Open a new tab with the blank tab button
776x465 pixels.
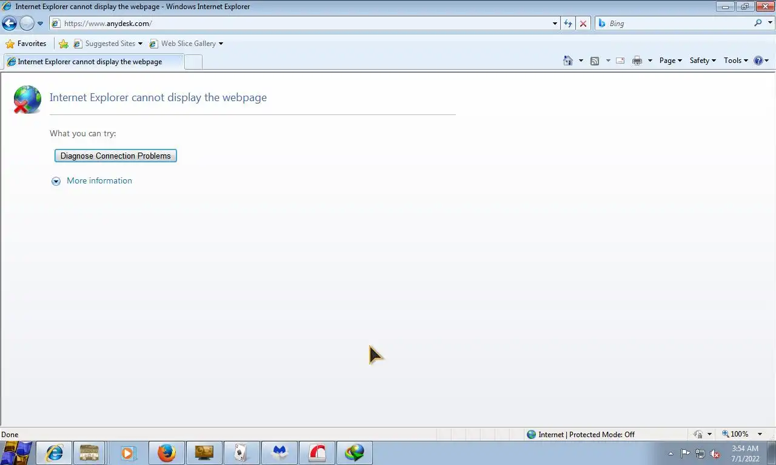coord(193,62)
